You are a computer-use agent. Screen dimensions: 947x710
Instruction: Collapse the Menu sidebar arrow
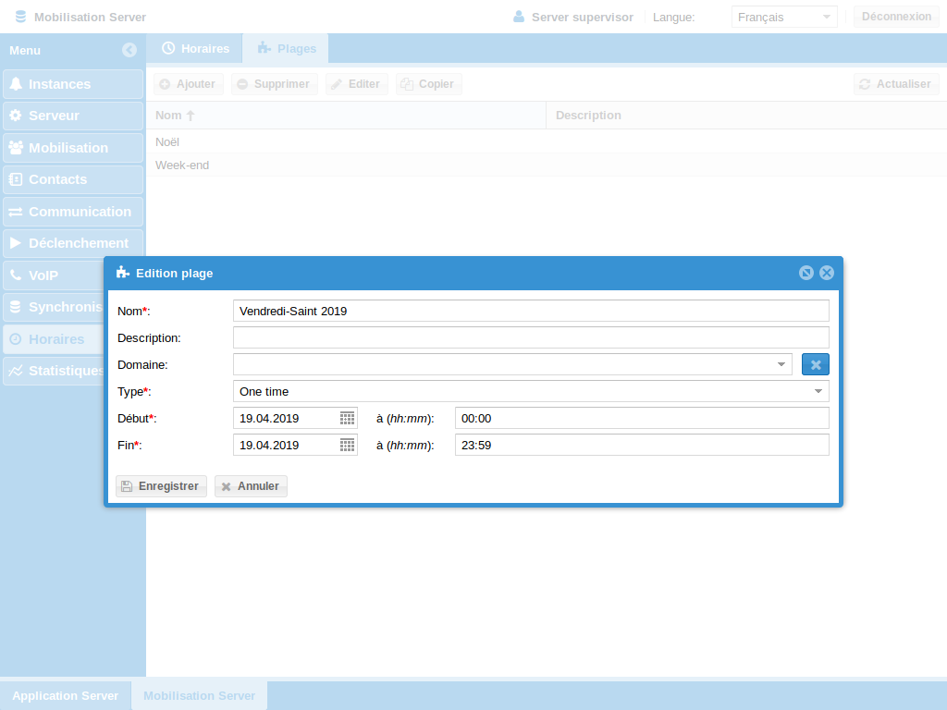129,50
